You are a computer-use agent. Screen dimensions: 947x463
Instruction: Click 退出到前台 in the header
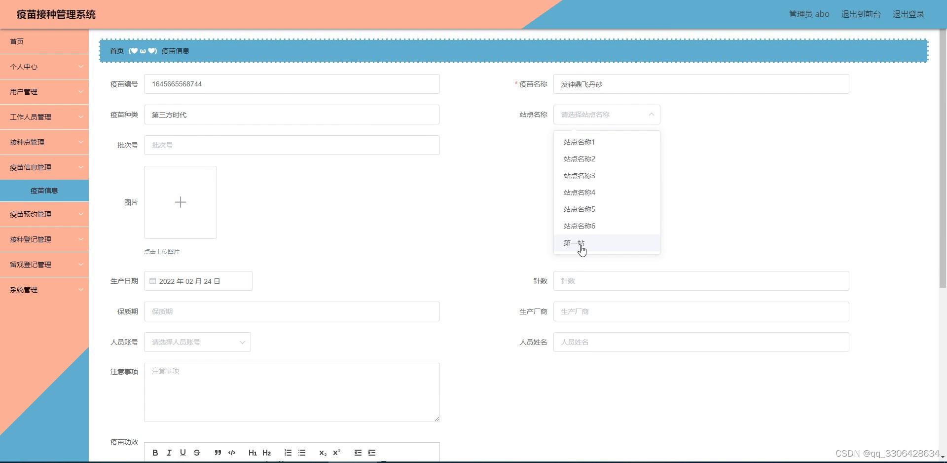coord(861,14)
